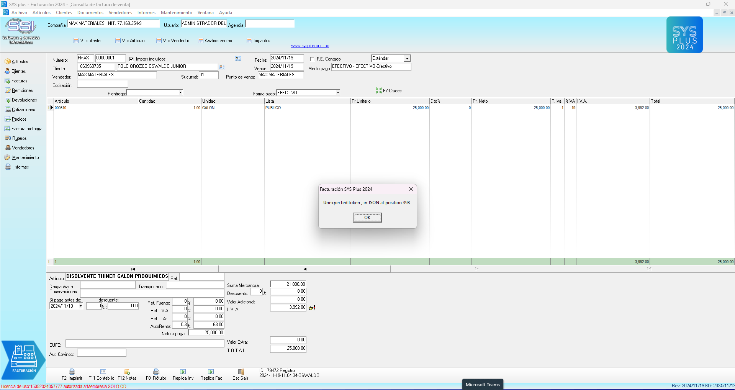Expand the Si paga antes de date dropdown
This screenshot has width=735, height=390.
click(x=80, y=306)
